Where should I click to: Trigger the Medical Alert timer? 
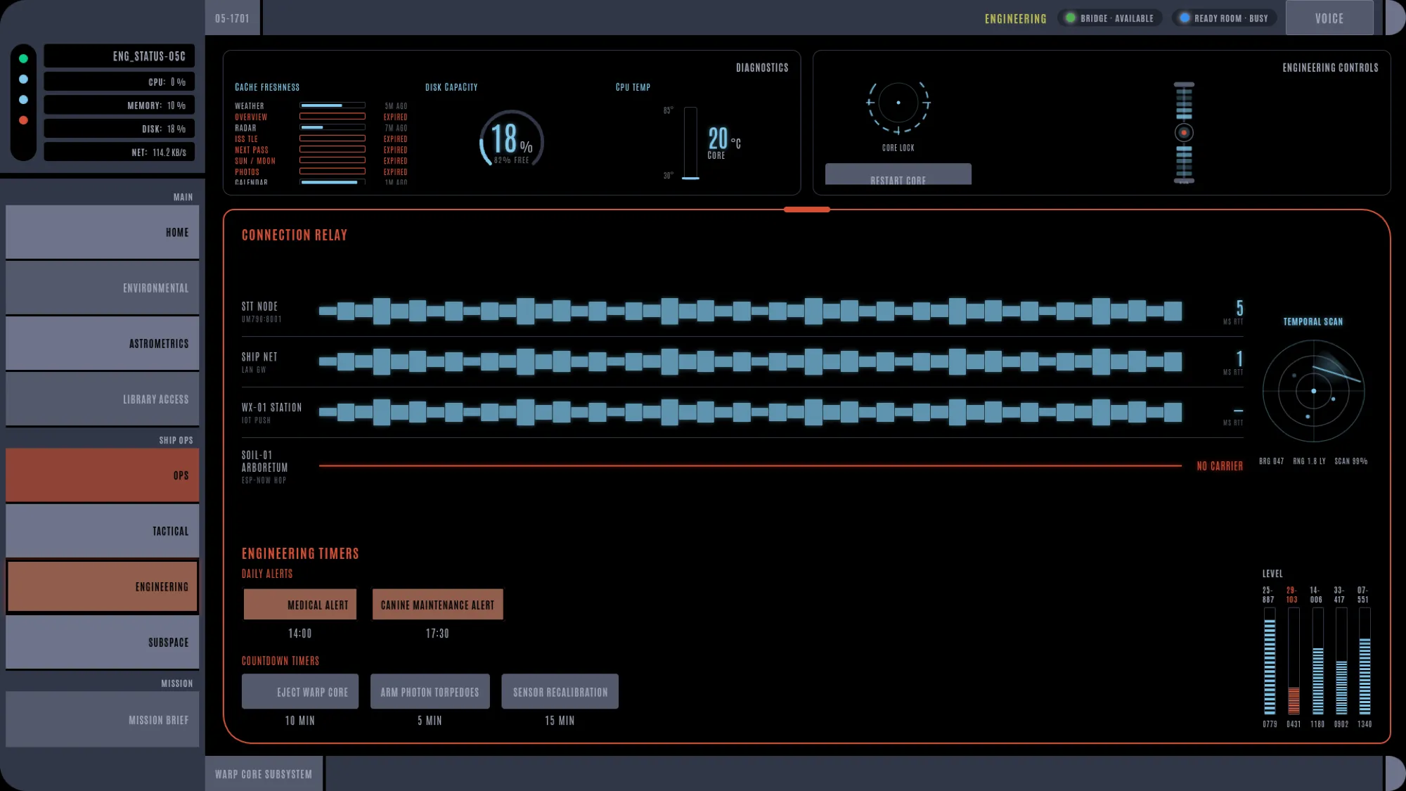click(300, 605)
